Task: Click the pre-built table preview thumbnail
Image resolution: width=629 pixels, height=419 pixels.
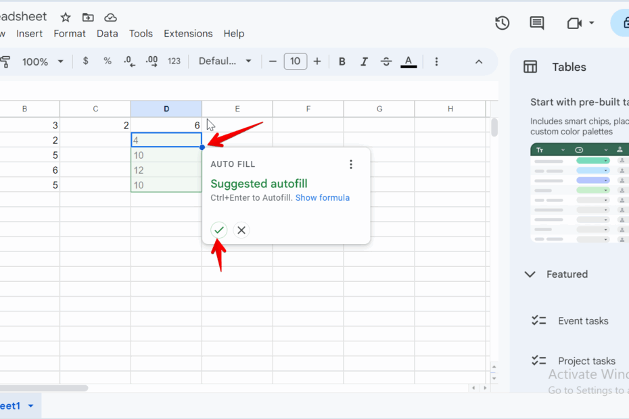Action: pyautogui.click(x=580, y=193)
